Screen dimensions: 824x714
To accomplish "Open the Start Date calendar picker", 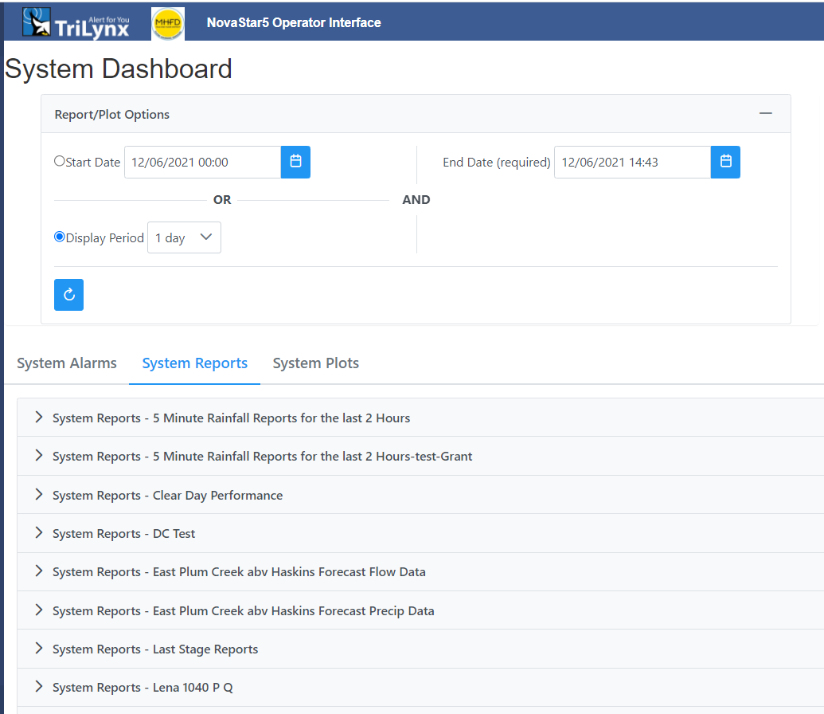I will point(295,162).
